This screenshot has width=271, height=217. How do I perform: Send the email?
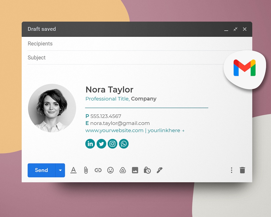(x=41, y=170)
